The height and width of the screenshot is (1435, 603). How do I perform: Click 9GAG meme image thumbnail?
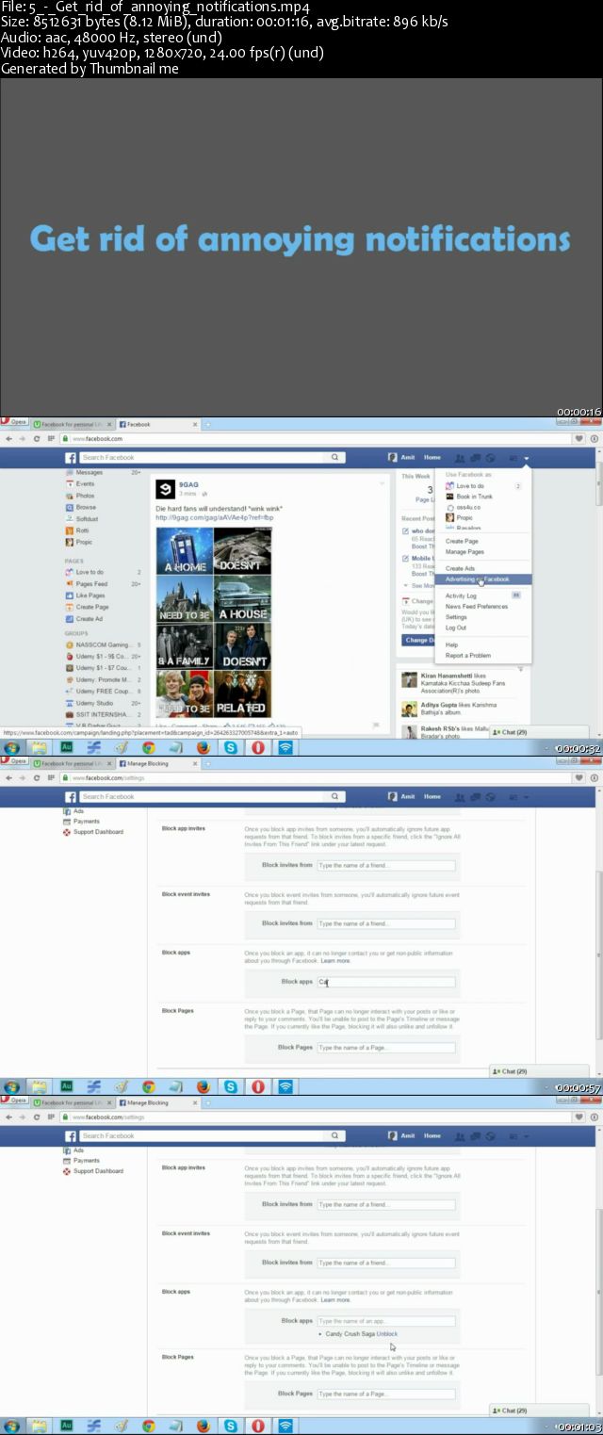coord(213,621)
